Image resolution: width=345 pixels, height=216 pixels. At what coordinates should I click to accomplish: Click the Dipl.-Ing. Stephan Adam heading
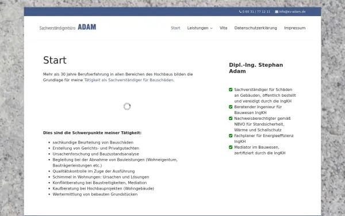tap(256, 68)
